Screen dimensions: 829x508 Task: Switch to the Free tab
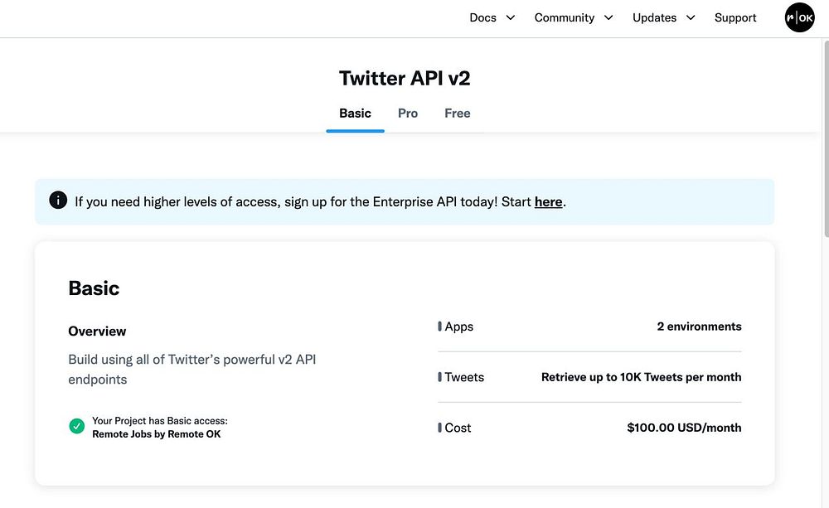click(457, 114)
